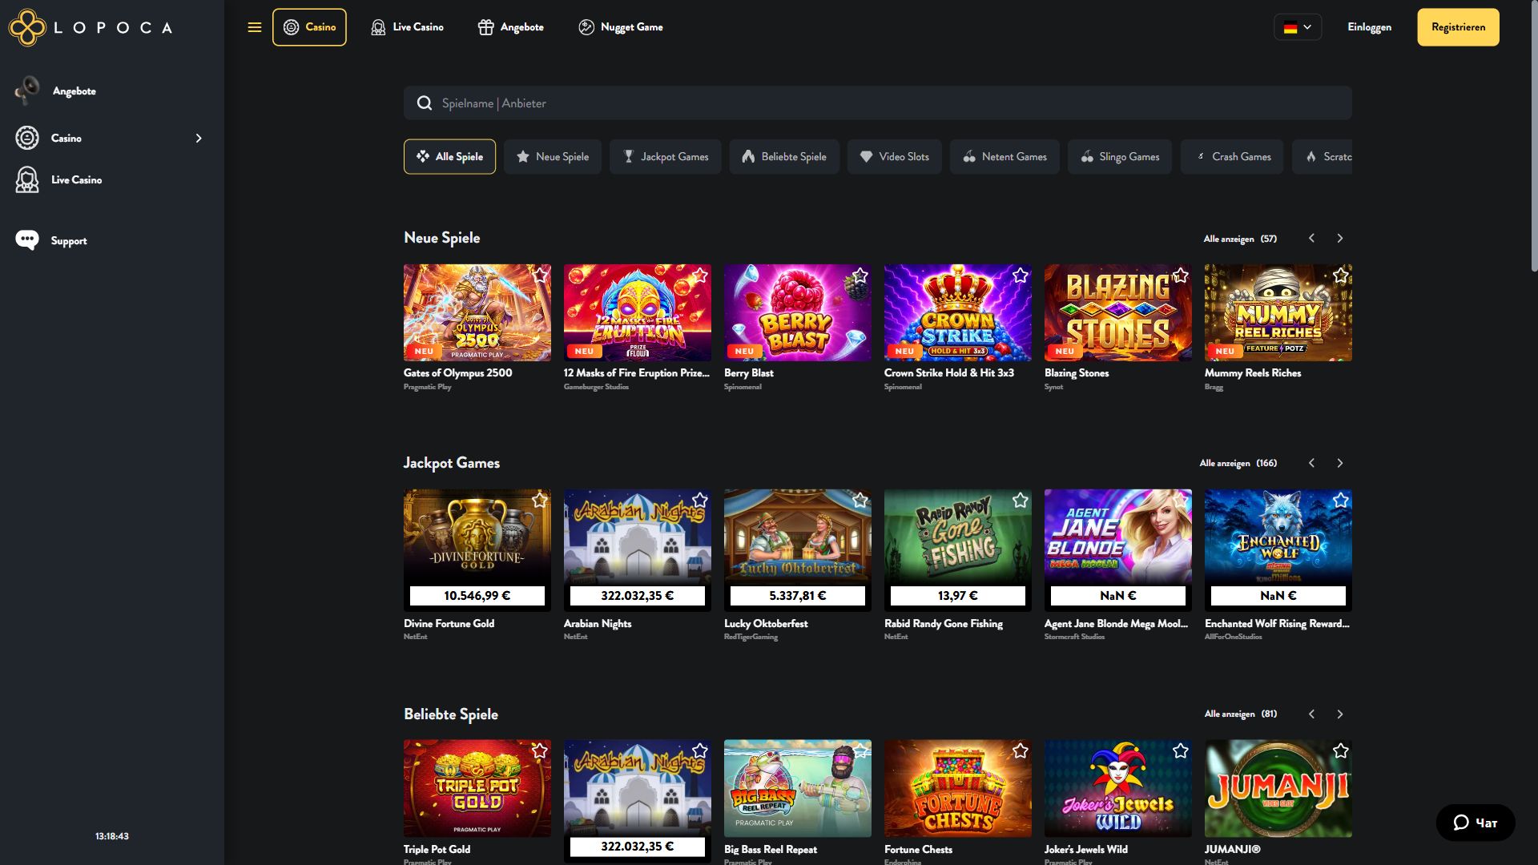Open the Чат chat widget
This screenshot has width=1538, height=865.
(x=1475, y=823)
